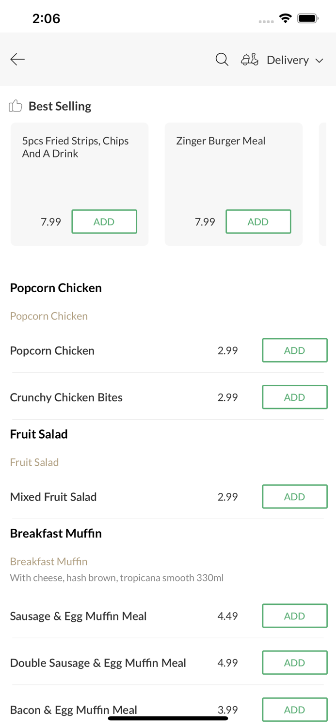
Task: Select the Fruit Salad category heading
Action: [x=39, y=434]
